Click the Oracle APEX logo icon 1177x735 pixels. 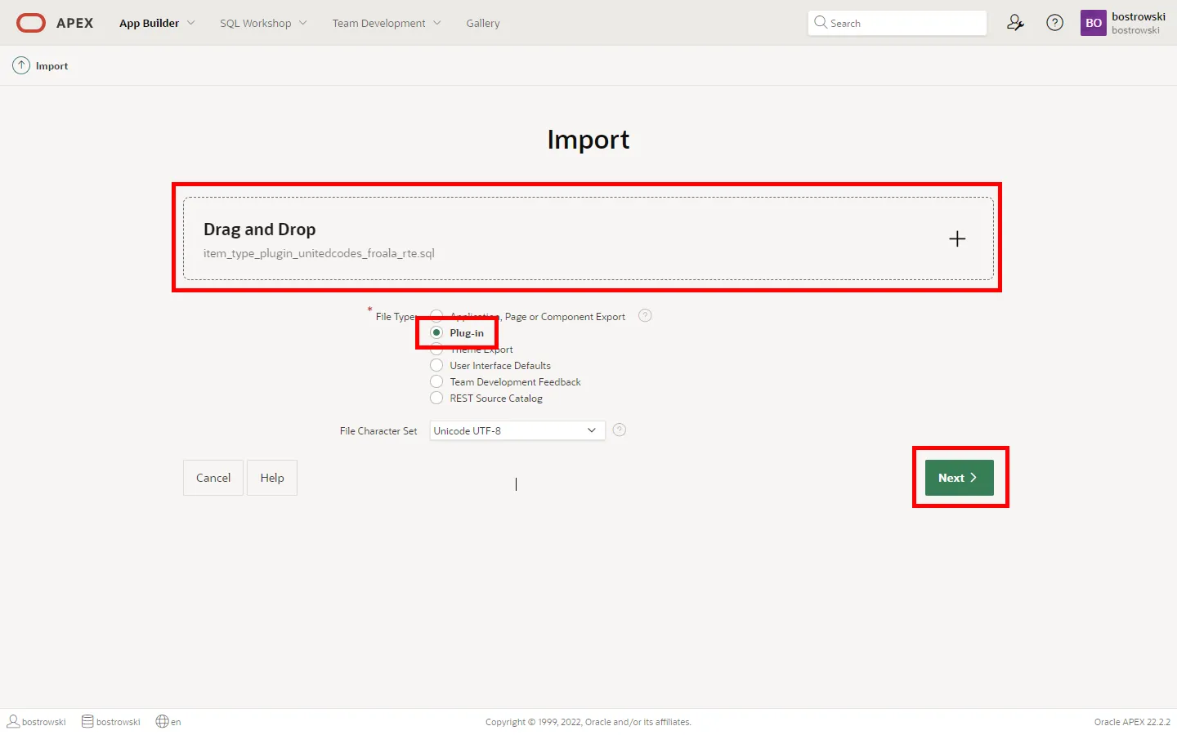pyautogui.click(x=31, y=23)
